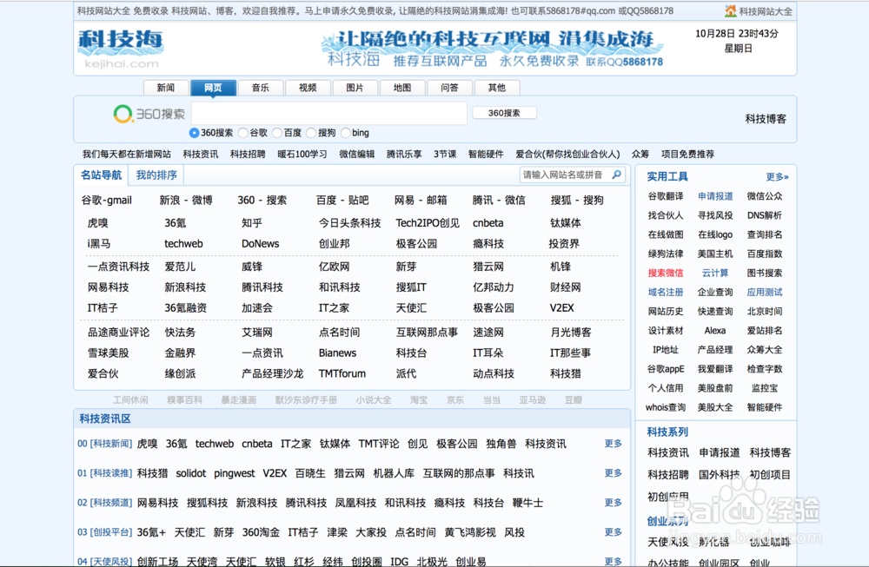Viewport: 869px width, 567px height.
Task: Select the 谷歌 search engine radio
Action: [242, 133]
